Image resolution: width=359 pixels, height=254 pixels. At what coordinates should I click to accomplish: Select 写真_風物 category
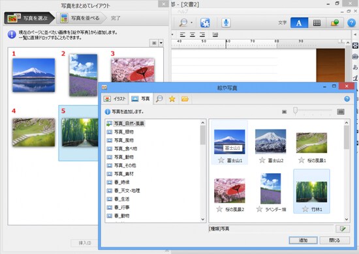pos(120,140)
